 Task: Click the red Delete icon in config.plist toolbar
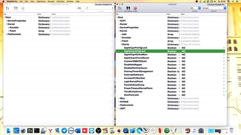tap(135, 8)
